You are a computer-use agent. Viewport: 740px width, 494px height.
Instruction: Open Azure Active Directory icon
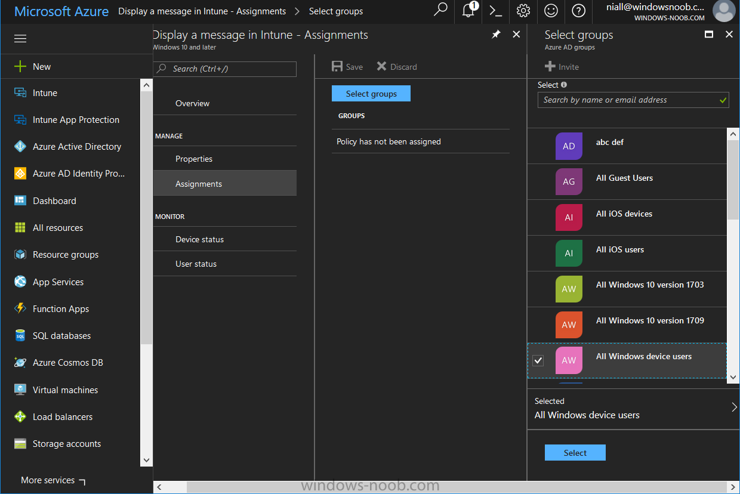(20, 147)
